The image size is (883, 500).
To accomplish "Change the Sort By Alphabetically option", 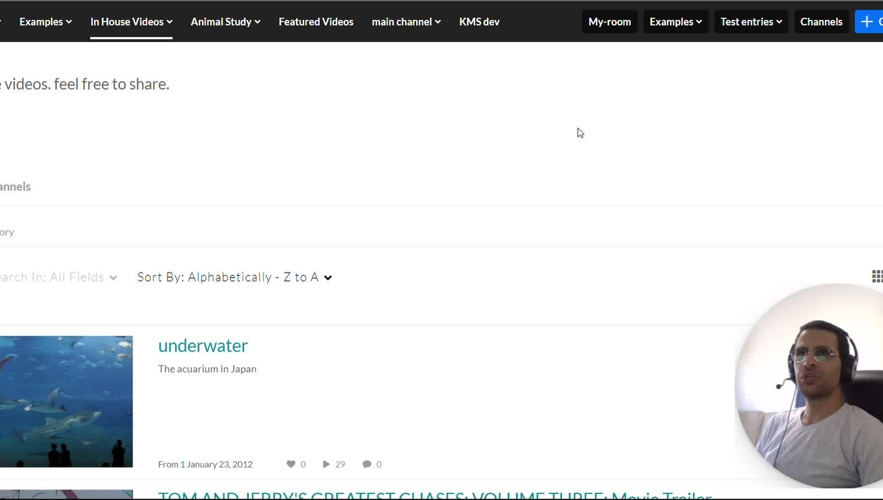I will click(x=235, y=277).
